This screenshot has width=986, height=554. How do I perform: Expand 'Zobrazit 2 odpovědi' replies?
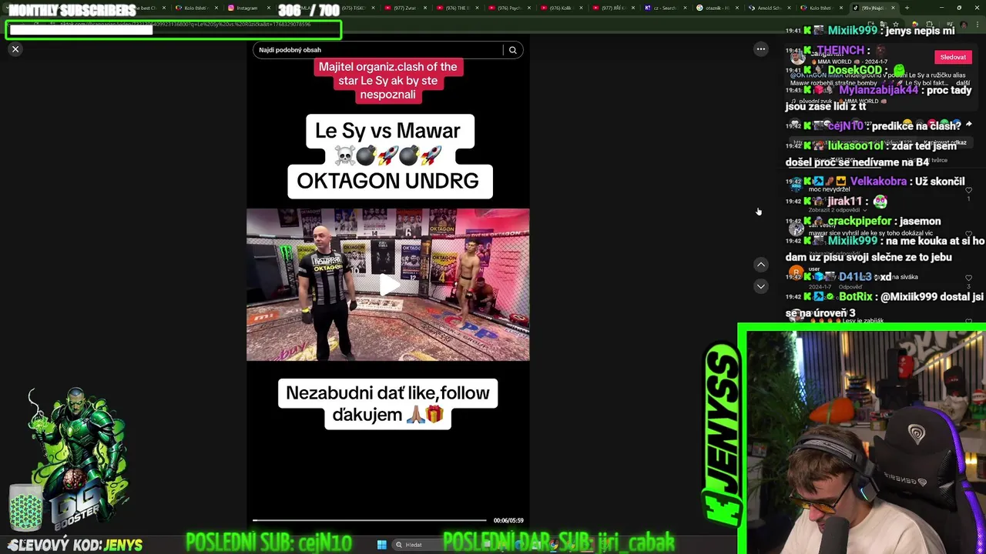(x=837, y=210)
